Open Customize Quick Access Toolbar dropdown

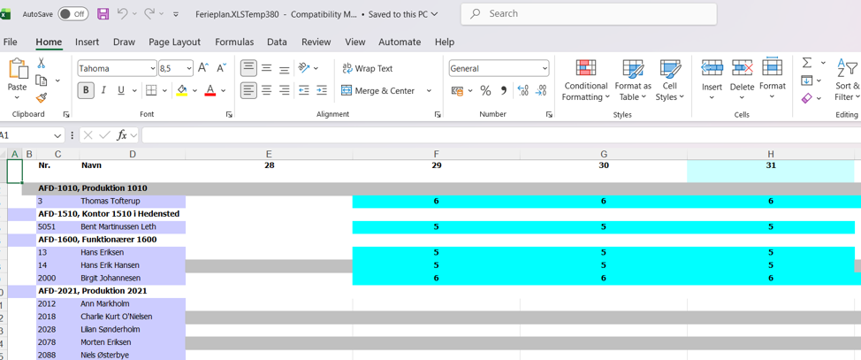176,14
